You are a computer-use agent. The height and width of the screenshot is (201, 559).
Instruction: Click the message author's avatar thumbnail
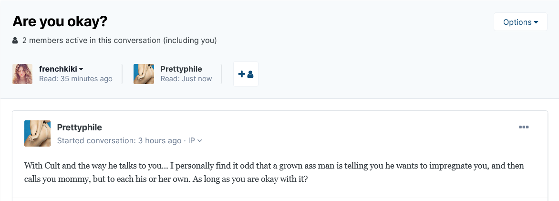[37, 133]
